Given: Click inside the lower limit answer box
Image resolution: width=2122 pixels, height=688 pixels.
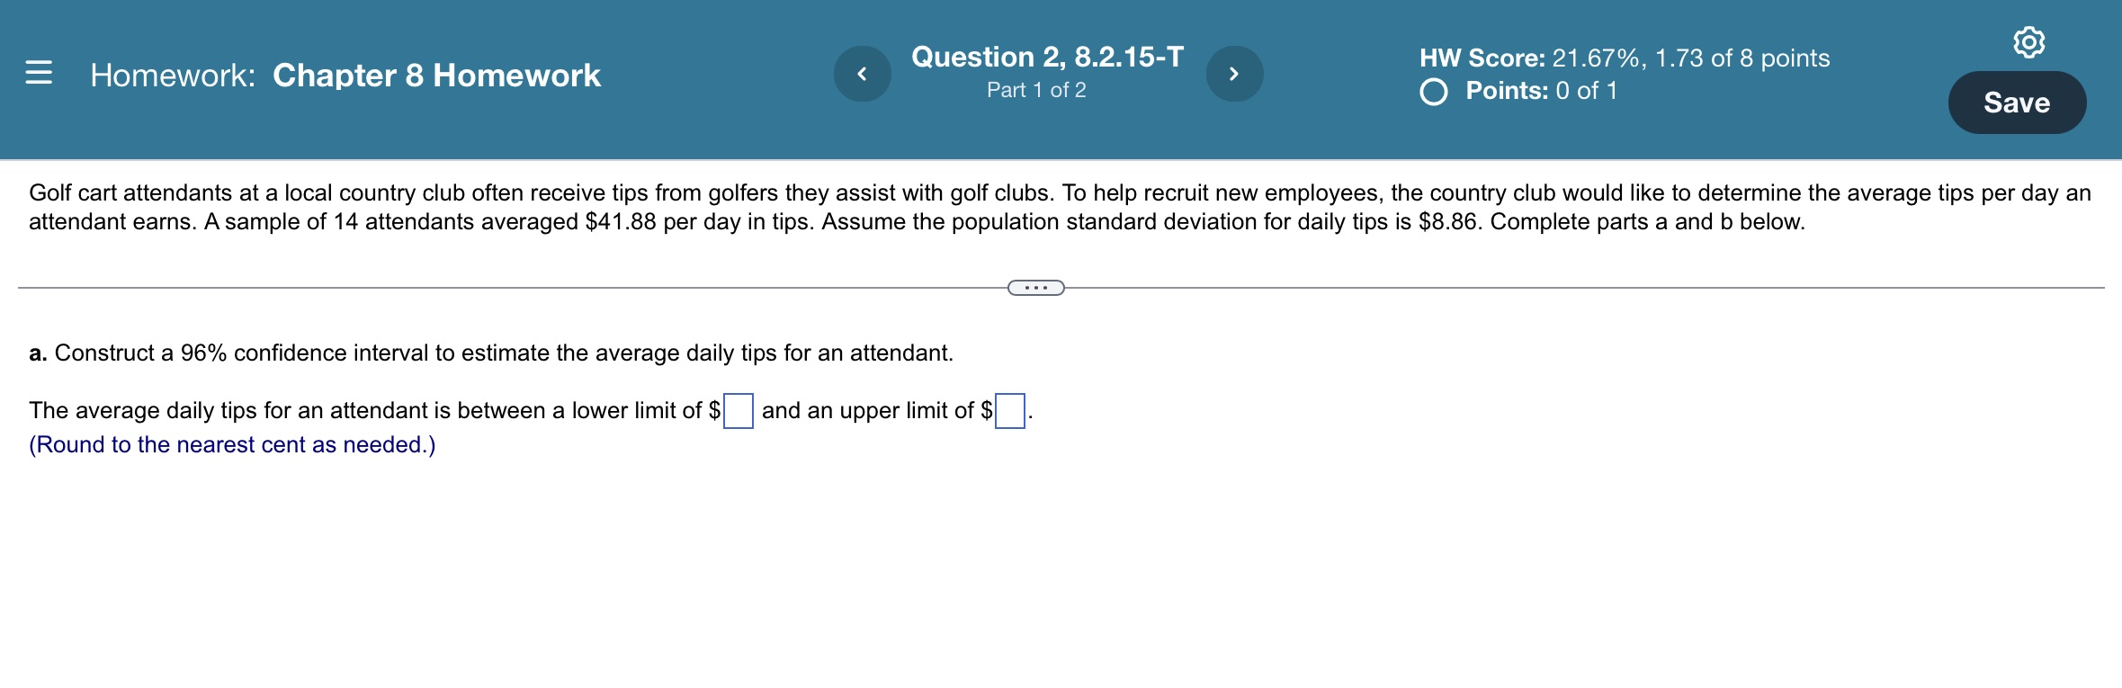Looking at the screenshot, I should point(739,411).
